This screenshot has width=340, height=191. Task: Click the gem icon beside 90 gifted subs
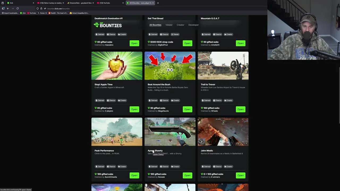tap(149, 108)
